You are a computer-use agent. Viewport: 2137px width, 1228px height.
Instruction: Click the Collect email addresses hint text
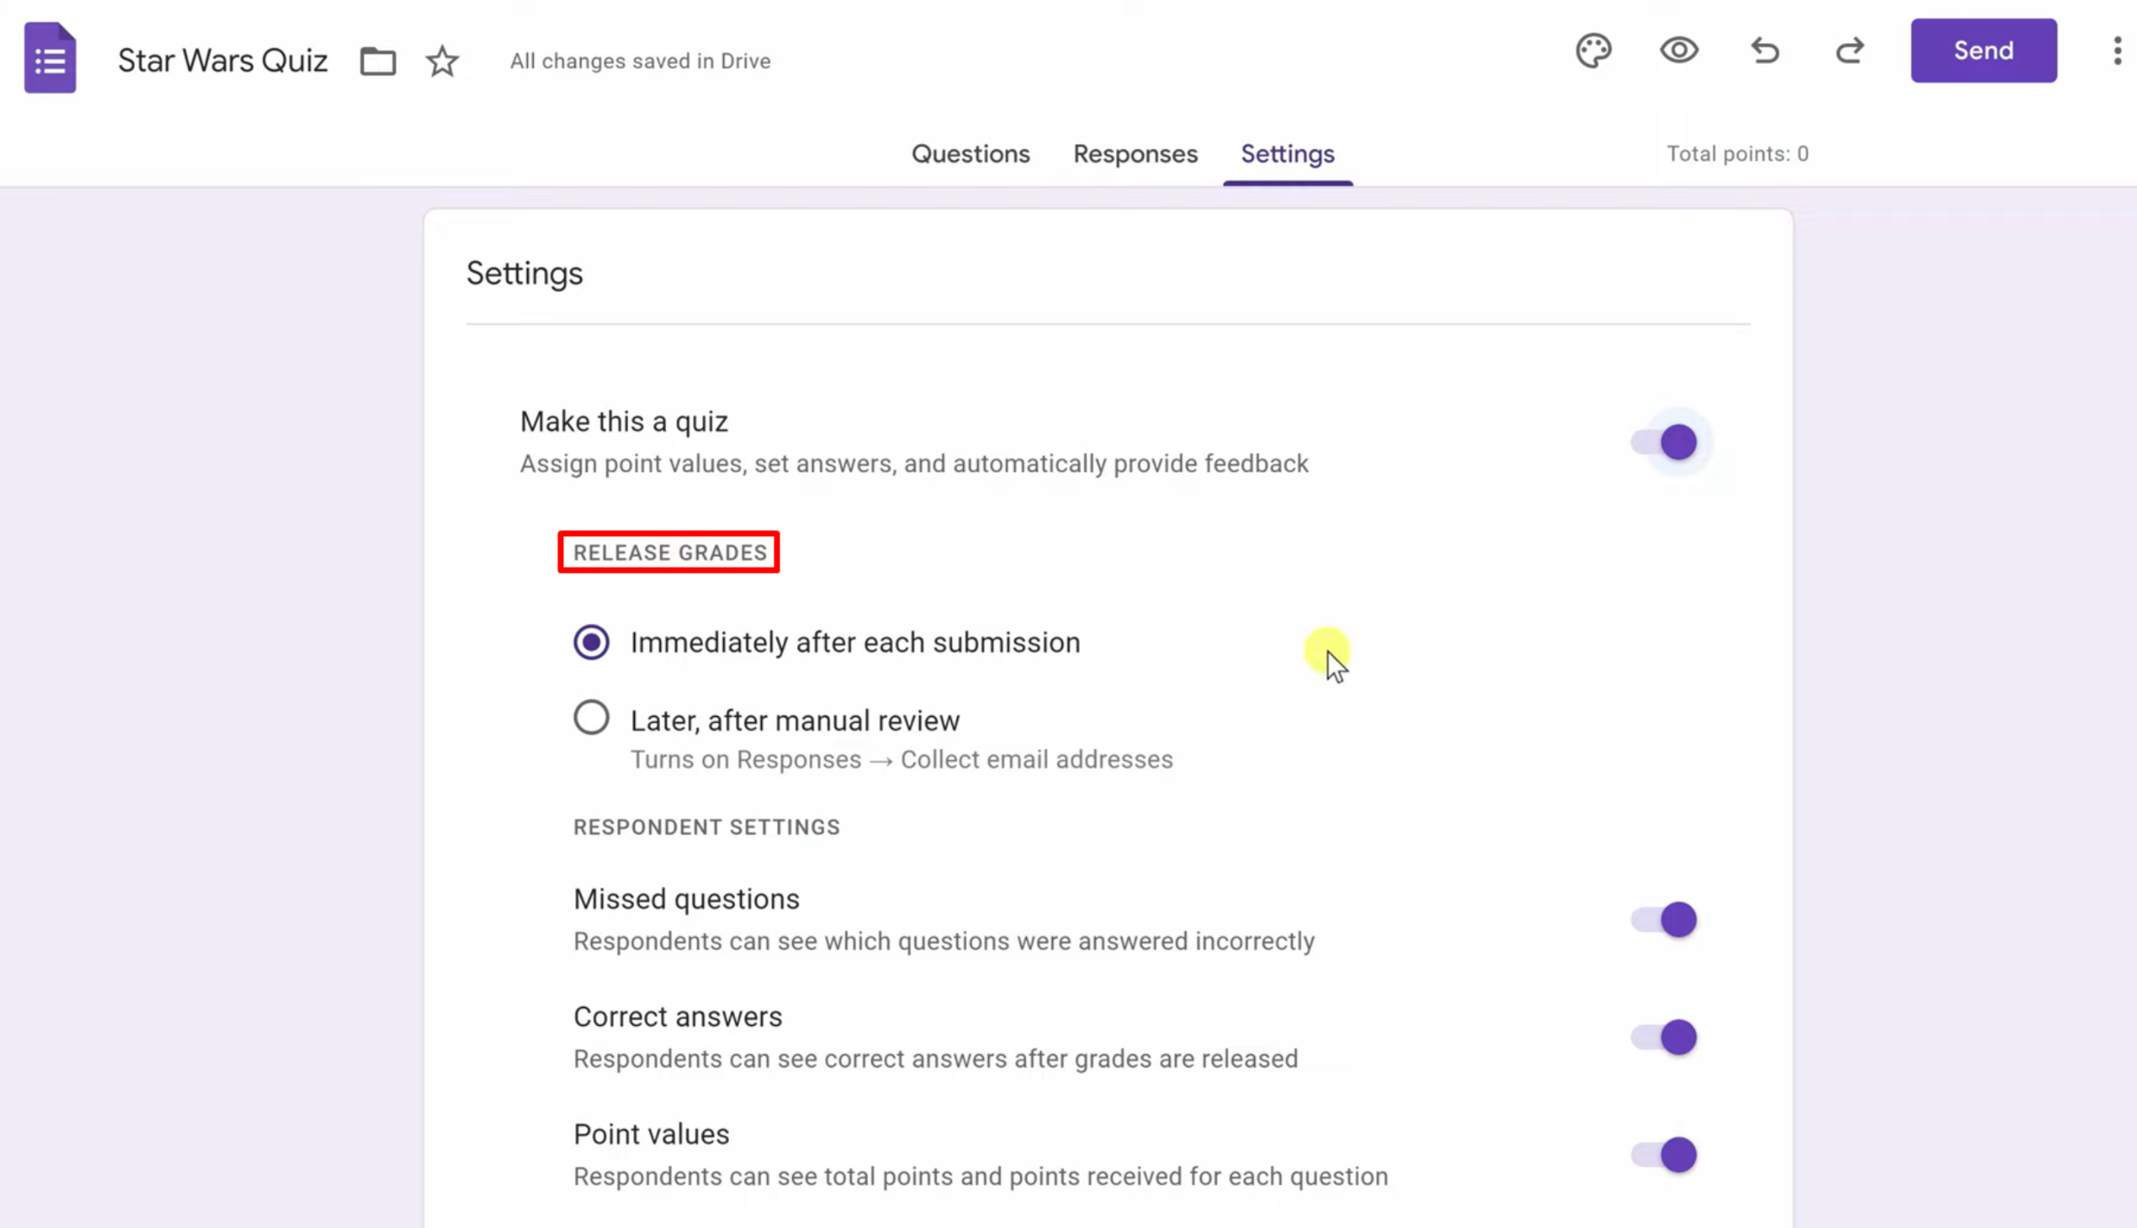(902, 760)
